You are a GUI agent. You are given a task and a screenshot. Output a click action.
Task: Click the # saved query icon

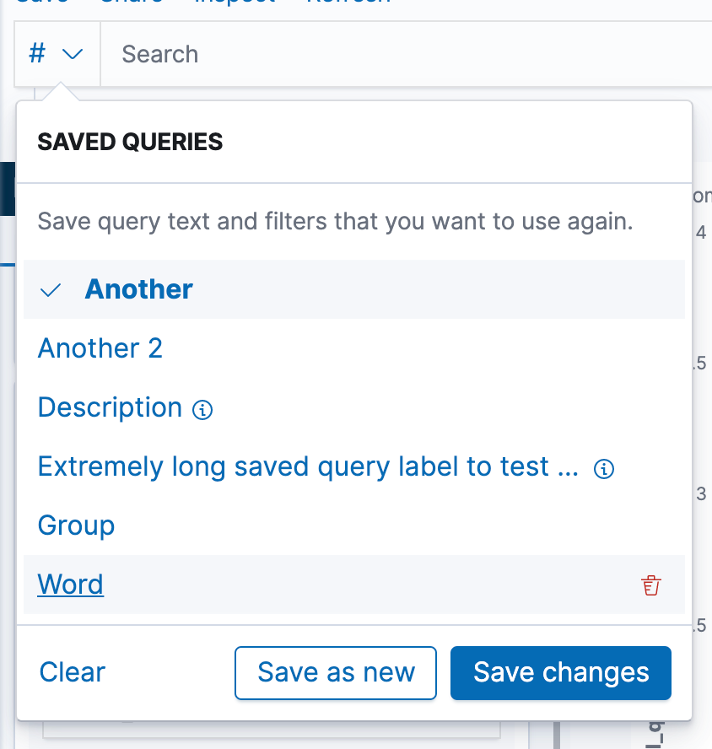pos(37,53)
